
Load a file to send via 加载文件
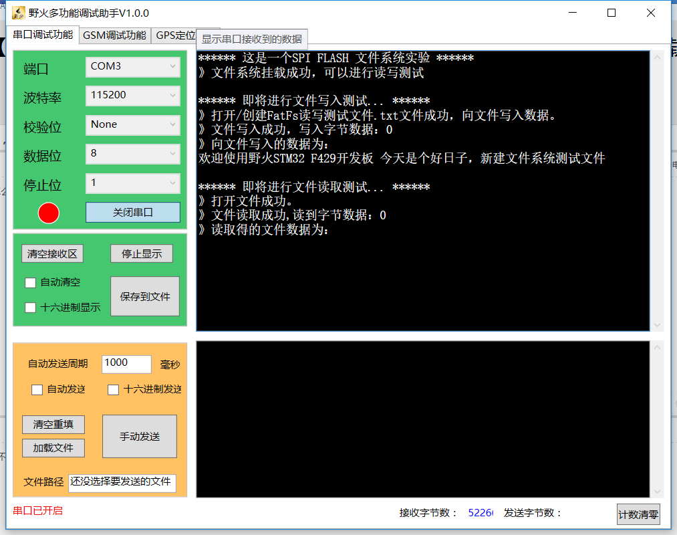click(x=53, y=448)
